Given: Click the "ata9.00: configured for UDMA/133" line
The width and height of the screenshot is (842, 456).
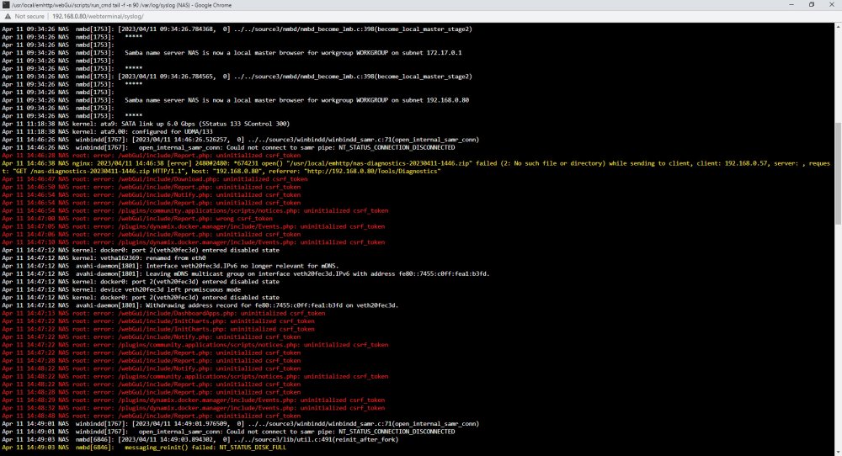Looking at the screenshot, I should (x=108, y=131).
